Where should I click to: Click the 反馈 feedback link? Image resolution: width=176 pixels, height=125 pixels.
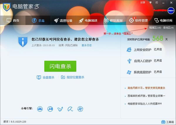click(143, 2)
